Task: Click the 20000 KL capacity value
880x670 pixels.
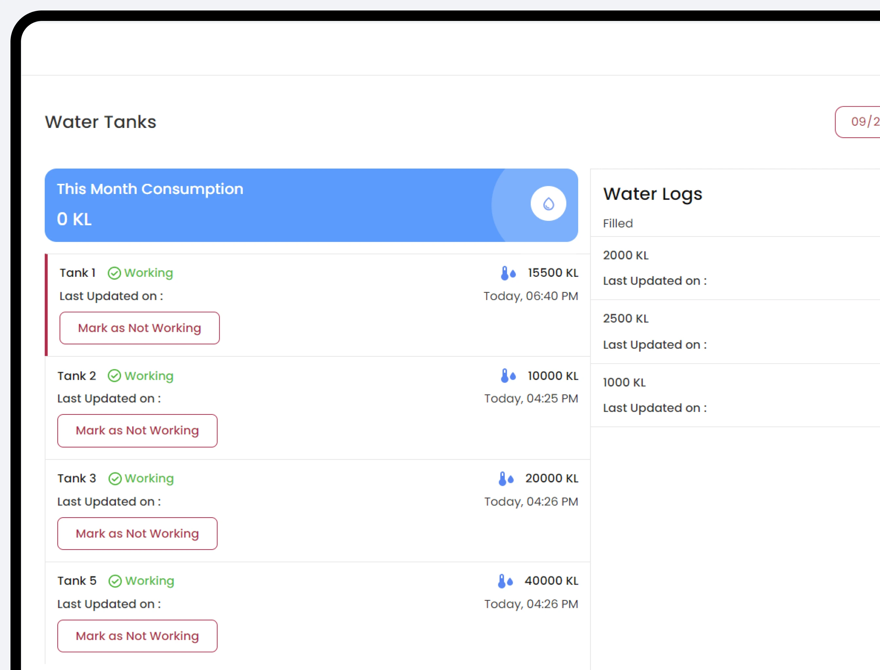Action: tap(552, 478)
